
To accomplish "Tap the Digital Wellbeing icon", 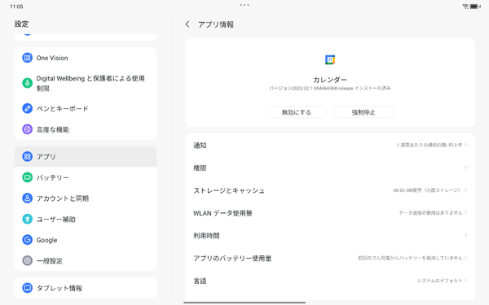I will point(27,83).
